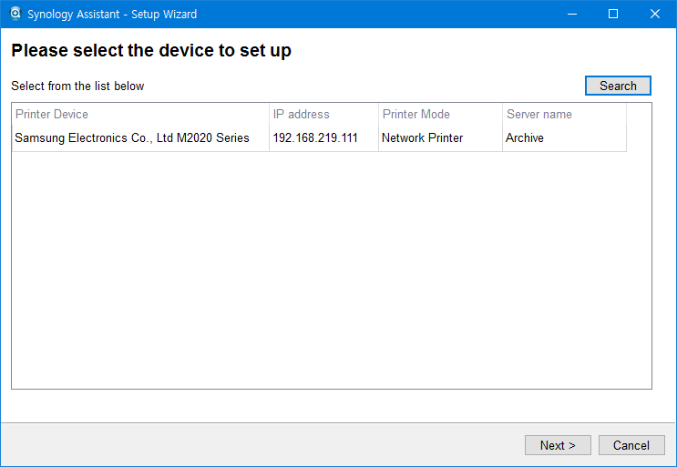Select the Archive server name cell
The image size is (677, 467).
click(525, 138)
